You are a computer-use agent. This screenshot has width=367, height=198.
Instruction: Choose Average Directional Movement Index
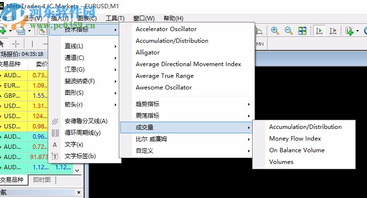coord(188,64)
